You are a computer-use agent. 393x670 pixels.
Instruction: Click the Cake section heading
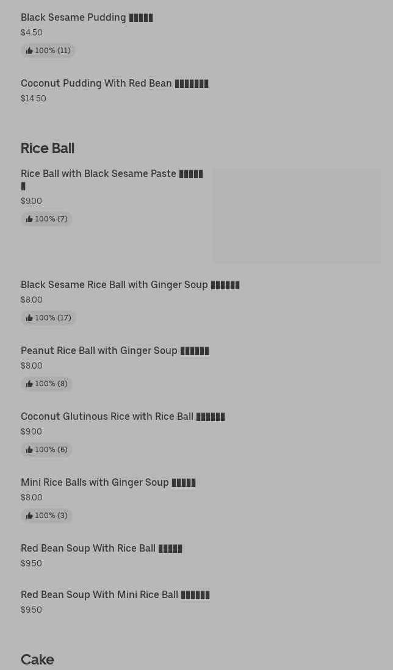37,660
